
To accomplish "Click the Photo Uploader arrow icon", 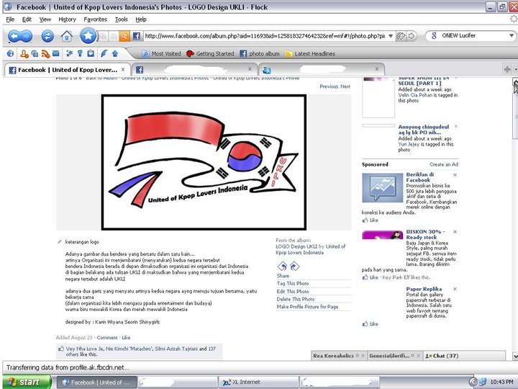I will pos(115,53).
